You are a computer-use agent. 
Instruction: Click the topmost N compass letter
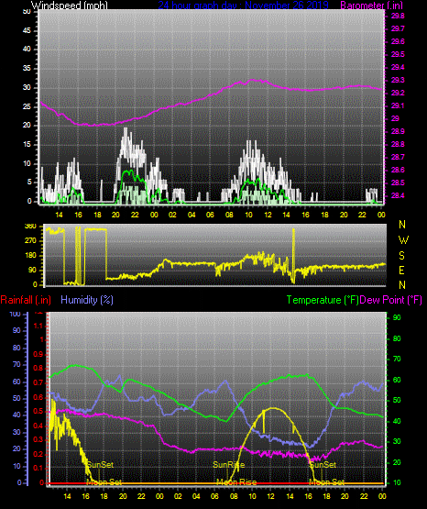click(402, 225)
